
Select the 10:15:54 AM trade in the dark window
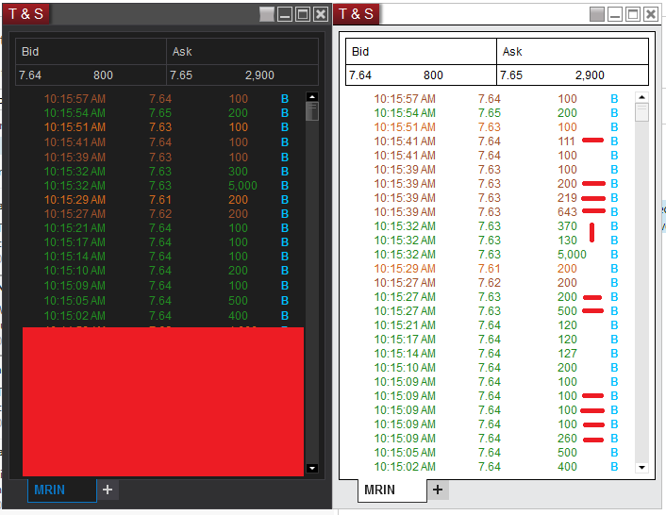click(x=166, y=113)
